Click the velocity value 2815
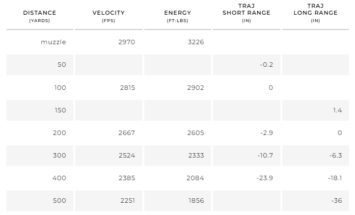The width and height of the screenshot is (355, 215). (127, 88)
